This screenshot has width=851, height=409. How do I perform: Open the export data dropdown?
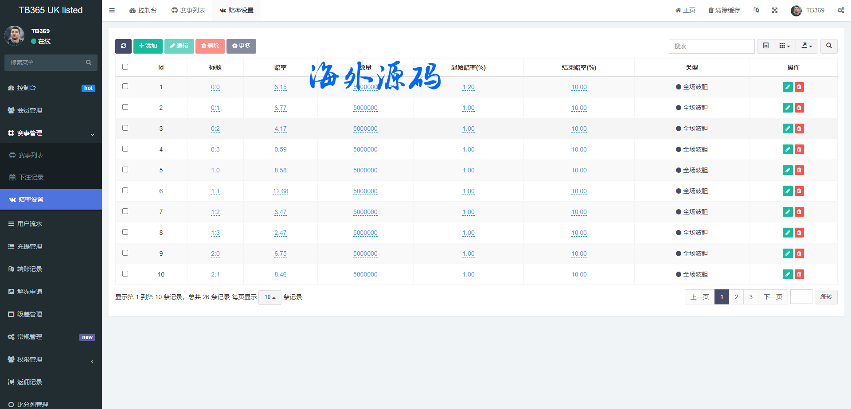pyautogui.click(x=807, y=46)
